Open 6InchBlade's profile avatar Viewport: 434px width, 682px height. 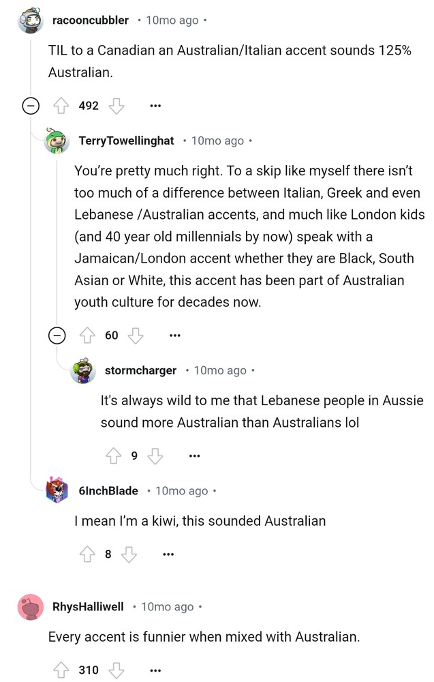[x=57, y=491]
